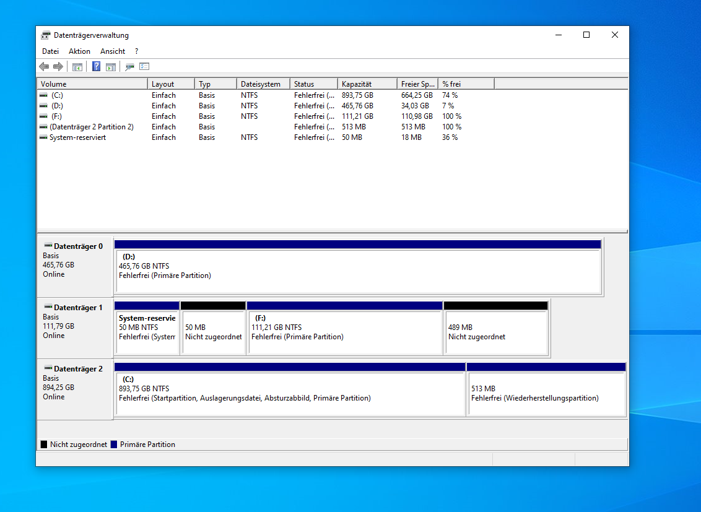Click the Back arrow toolbar icon

coord(44,67)
